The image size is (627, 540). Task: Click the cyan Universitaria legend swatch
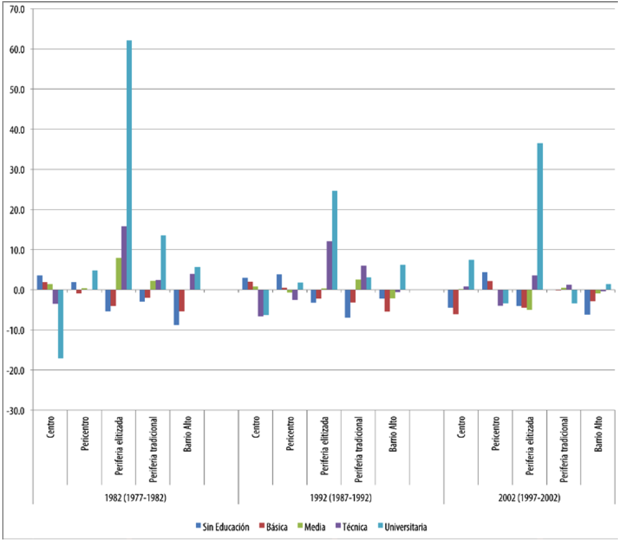point(381,527)
